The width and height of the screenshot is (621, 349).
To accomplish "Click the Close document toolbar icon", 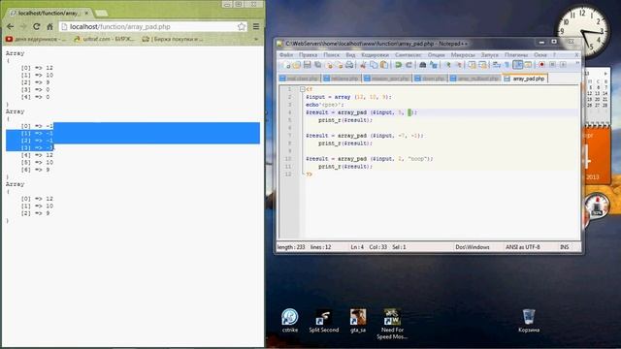I will click(329, 65).
